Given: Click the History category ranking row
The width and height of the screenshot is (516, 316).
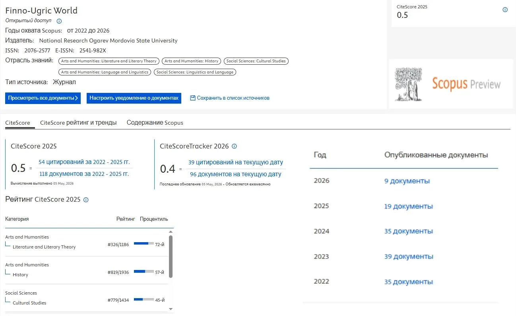Looking at the screenshot, I should [x=86, y=270].
